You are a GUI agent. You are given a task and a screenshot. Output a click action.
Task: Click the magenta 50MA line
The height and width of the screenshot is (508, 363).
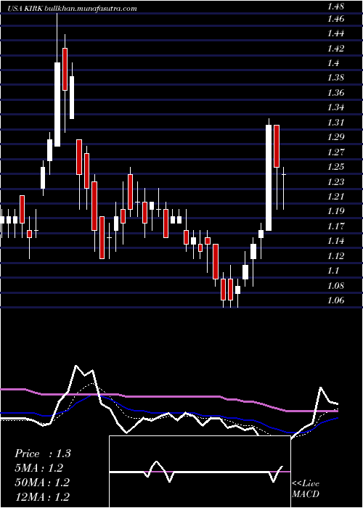coord(168,396)
